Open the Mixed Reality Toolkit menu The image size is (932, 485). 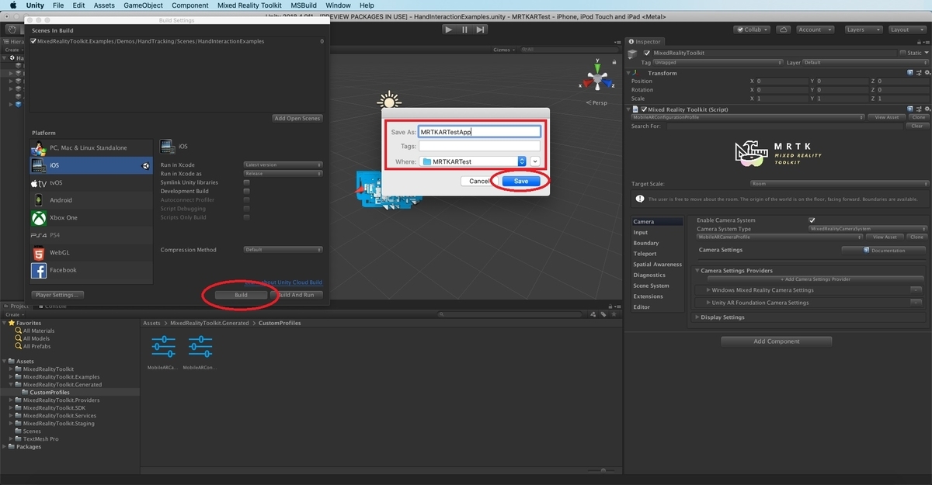click(249, 5)
